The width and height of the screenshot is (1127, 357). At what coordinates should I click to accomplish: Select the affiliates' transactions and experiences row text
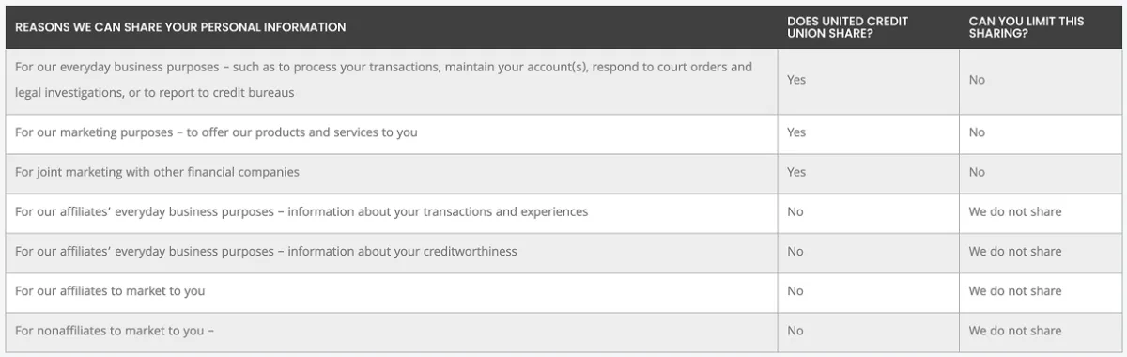[301, 211]
